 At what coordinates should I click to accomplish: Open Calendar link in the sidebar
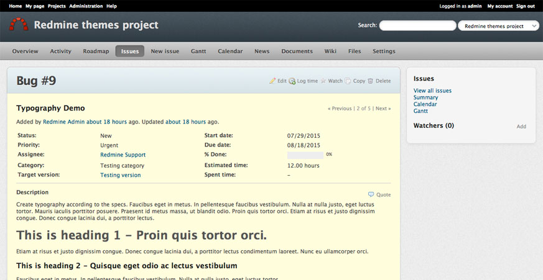tap(425, 104)
